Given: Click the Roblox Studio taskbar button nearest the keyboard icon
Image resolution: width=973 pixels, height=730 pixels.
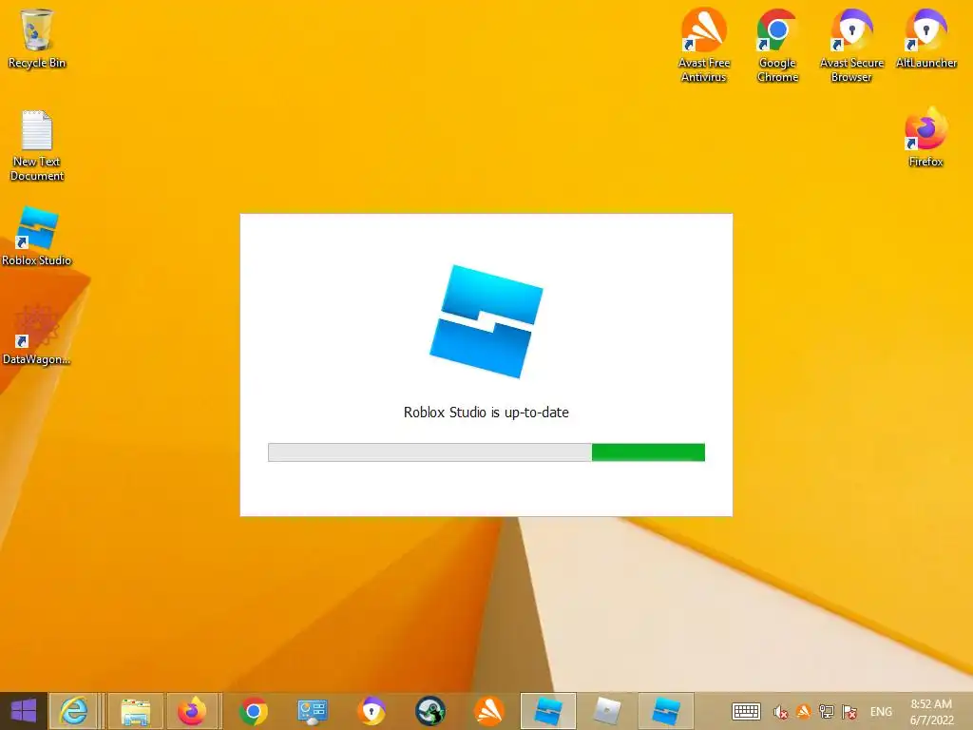Looking at the screenshot, I should pyautogui.click(x=666, y=711).
